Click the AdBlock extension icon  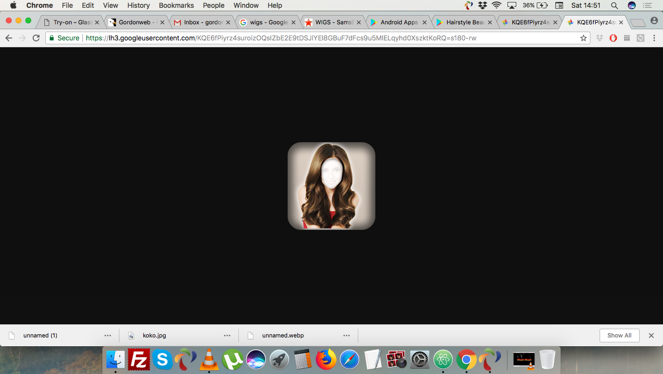click(x=613, y=37)
